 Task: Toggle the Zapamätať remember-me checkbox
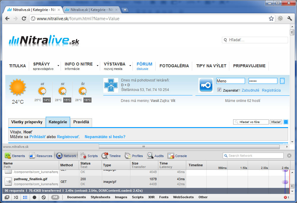(x=219, y=90)
